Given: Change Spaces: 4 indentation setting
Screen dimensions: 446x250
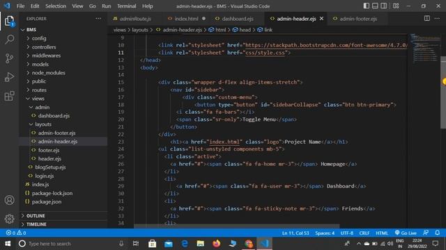Looking at the screenshot, I should coord(325,233).
